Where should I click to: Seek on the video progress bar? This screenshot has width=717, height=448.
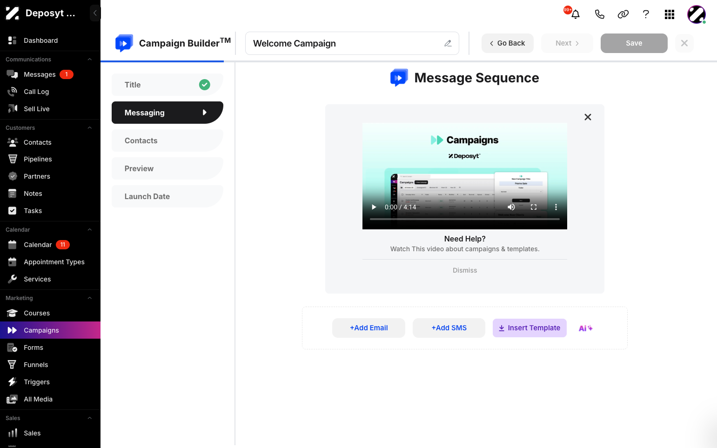(x=465, y=219)
